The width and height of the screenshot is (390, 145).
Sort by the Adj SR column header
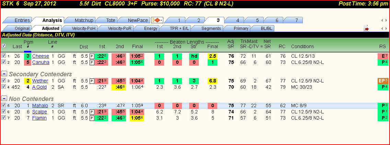point(231,44)
